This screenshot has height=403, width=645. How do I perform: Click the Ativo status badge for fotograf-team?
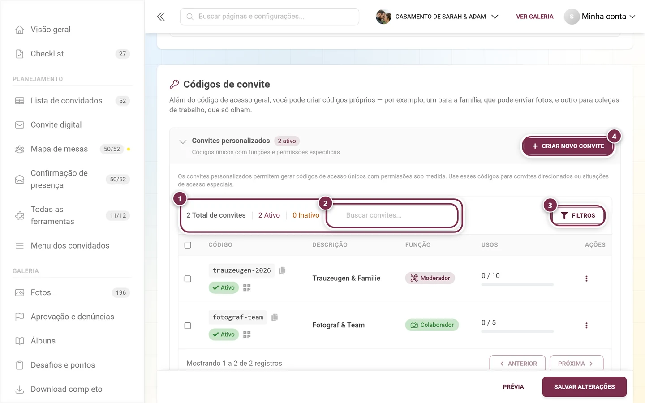pos(224,334)
